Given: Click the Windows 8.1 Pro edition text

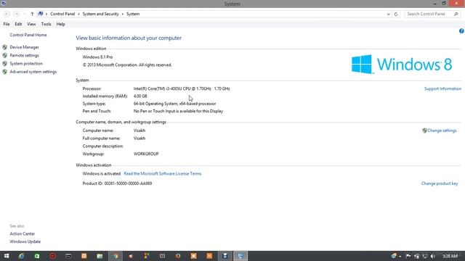Looking at the screenshot, I should (97, 57).
